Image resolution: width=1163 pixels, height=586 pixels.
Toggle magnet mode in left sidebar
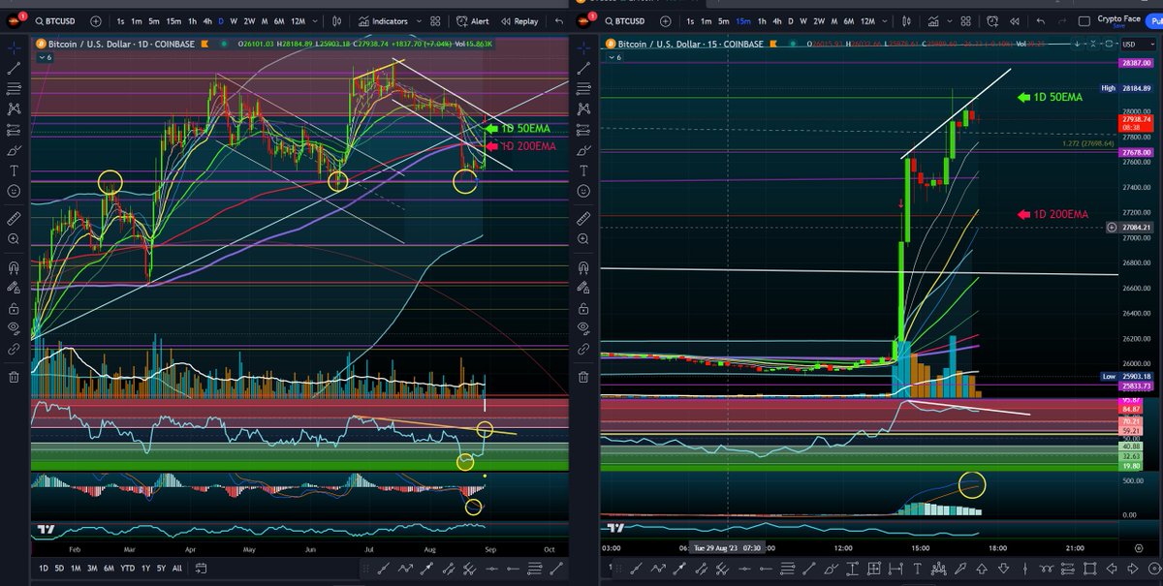(15, 265)
